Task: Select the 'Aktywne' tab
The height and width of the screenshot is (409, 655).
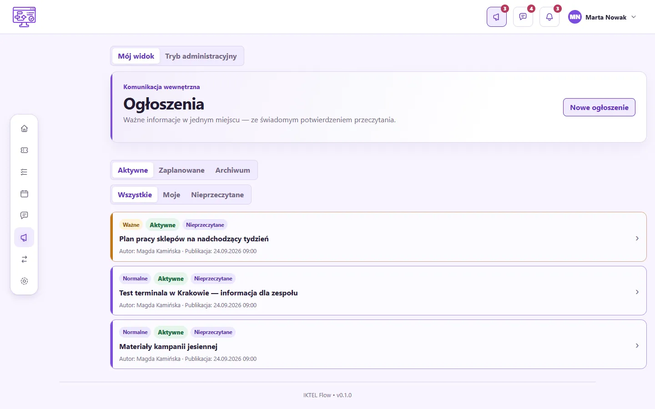Action: click(133, 170)
